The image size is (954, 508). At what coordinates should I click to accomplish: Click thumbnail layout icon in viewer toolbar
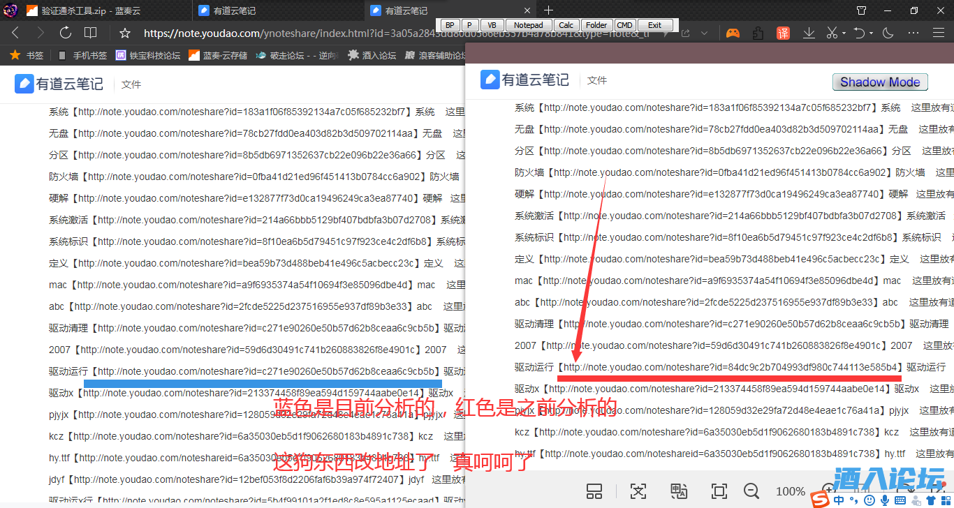(x=594, y=491)
